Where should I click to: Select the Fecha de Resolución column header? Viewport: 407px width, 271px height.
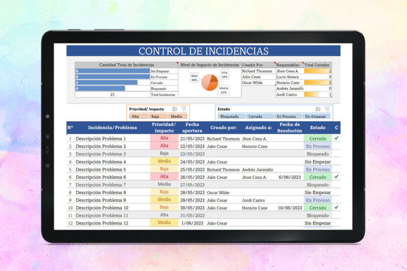[289, 128]
